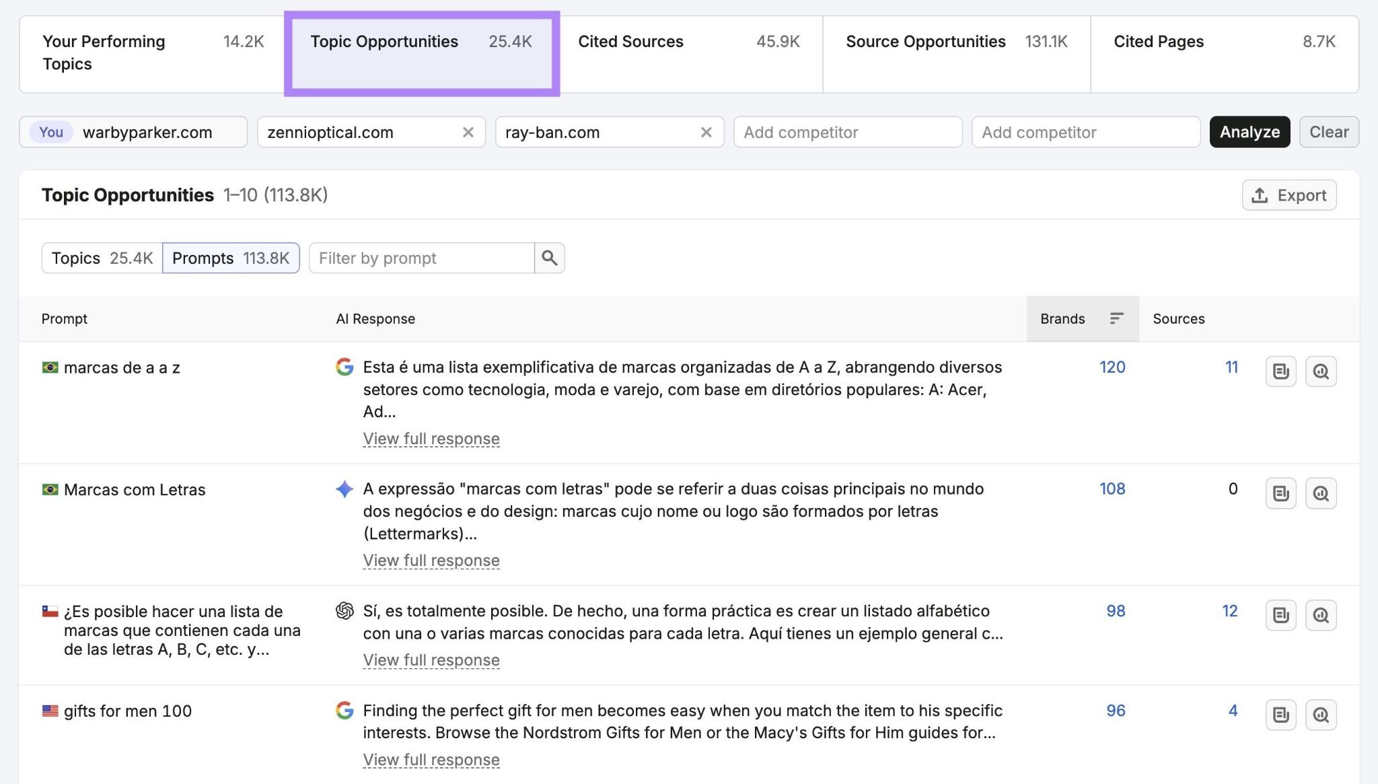This screenshot has width=1378, height=784.
Task: View full response for marcas de a a z
Action: pyautogui.click(x=431, y=439)
